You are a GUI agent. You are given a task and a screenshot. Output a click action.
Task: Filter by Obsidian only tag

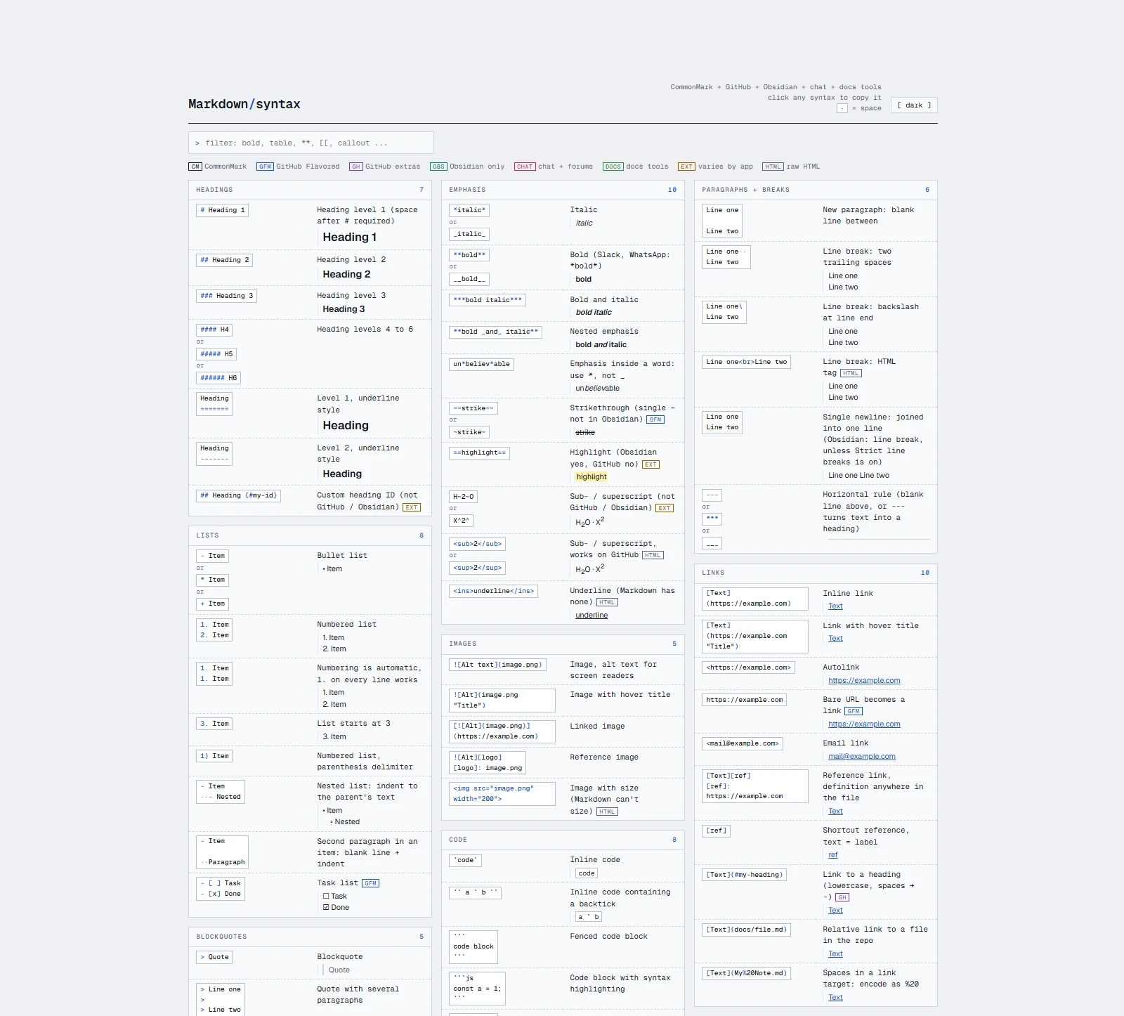click(467, 167)
